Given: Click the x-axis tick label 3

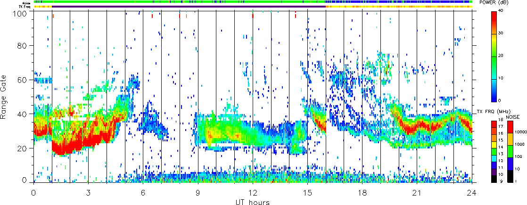Looking at the screenshot, I should tap(88, 193).
